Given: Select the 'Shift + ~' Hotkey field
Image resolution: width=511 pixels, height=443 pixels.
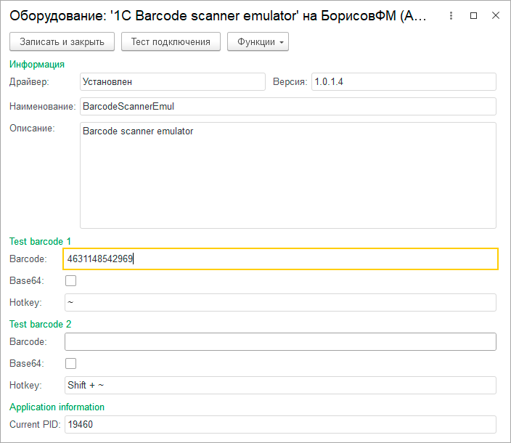Looking at the screenshot, I should point(280,385).
